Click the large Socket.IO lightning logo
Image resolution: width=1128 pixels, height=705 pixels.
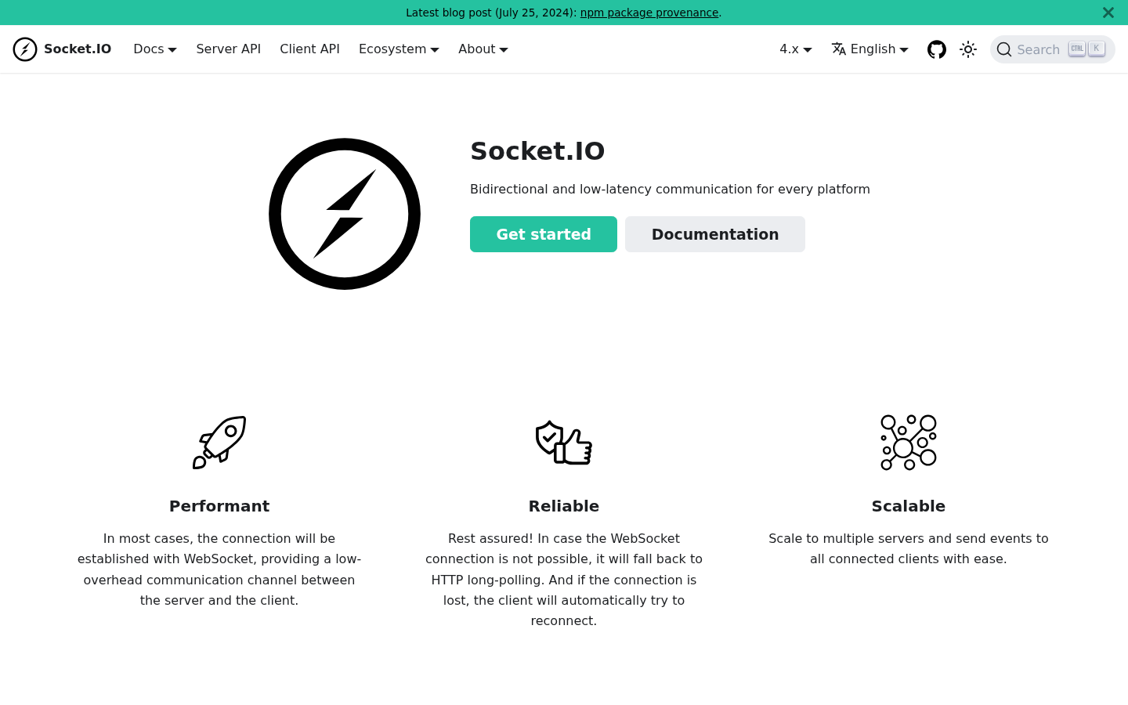coord(345,214)
